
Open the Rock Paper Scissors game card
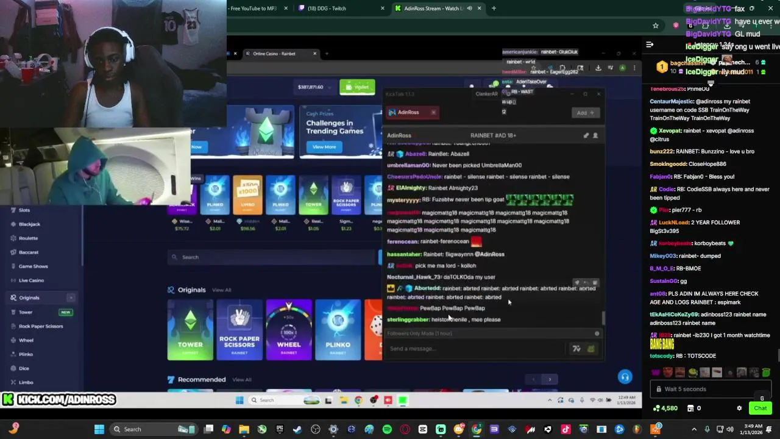tap(239, 330)
